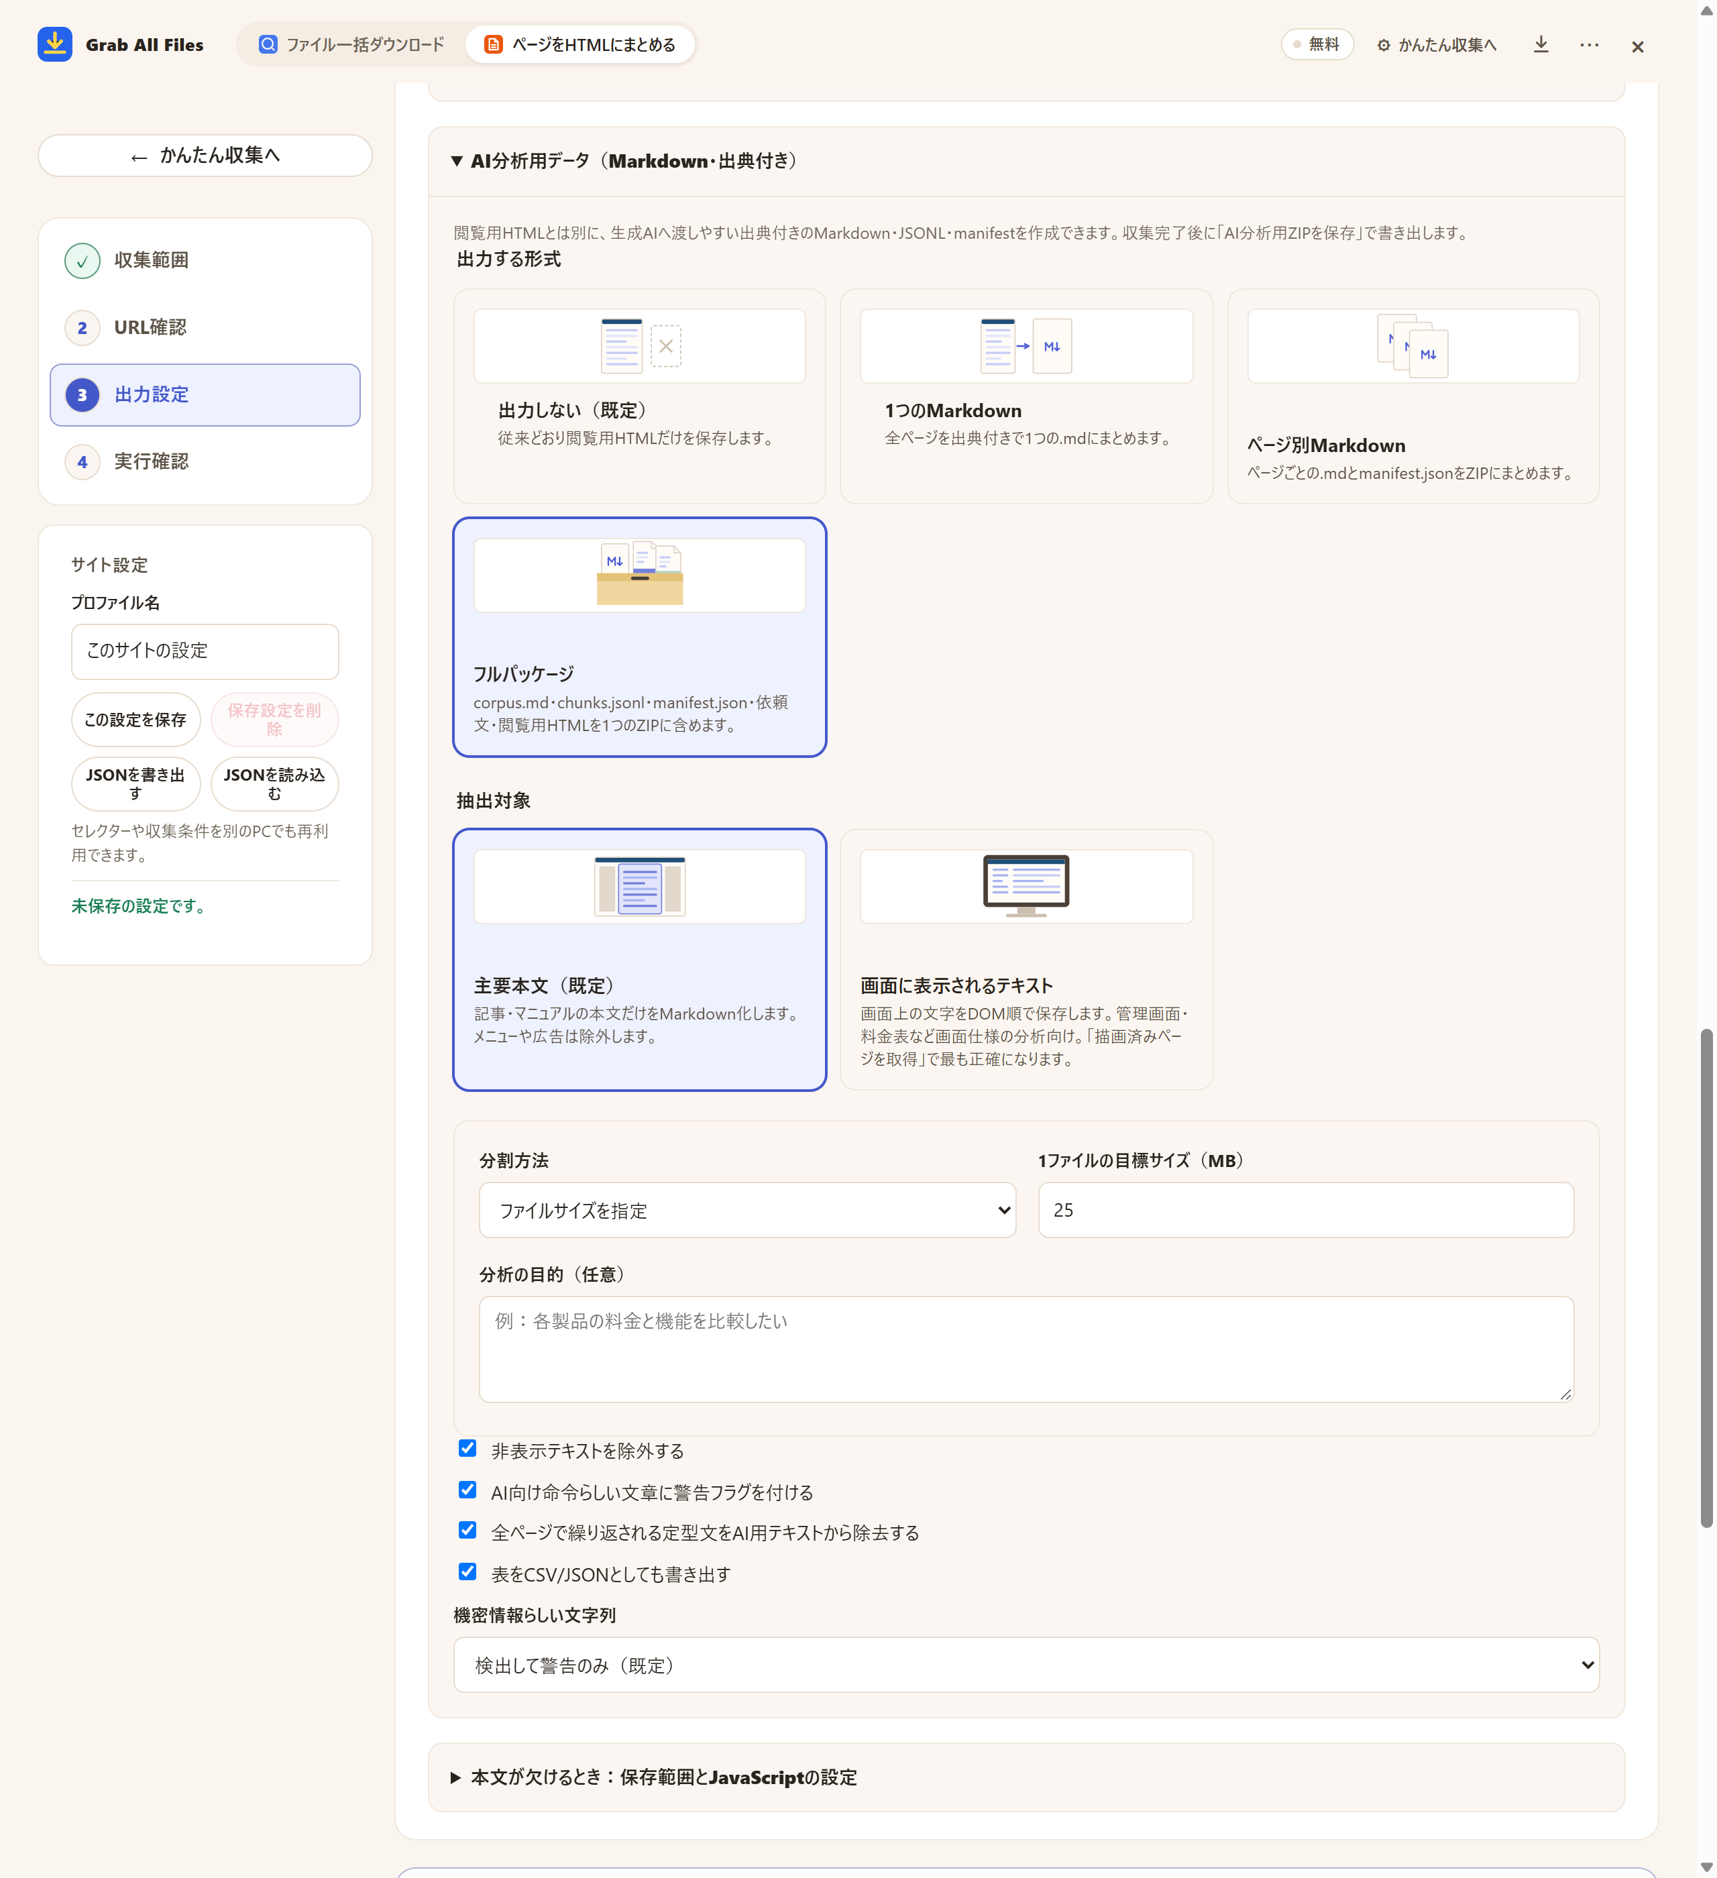The height and width of the screenshot is (1878, 1717).
Task: Toggle 非表示テキストを除外する checkbox
Action: (467, 1449)
